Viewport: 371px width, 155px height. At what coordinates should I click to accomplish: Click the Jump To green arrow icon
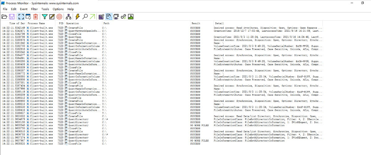(x=92, y=17)
